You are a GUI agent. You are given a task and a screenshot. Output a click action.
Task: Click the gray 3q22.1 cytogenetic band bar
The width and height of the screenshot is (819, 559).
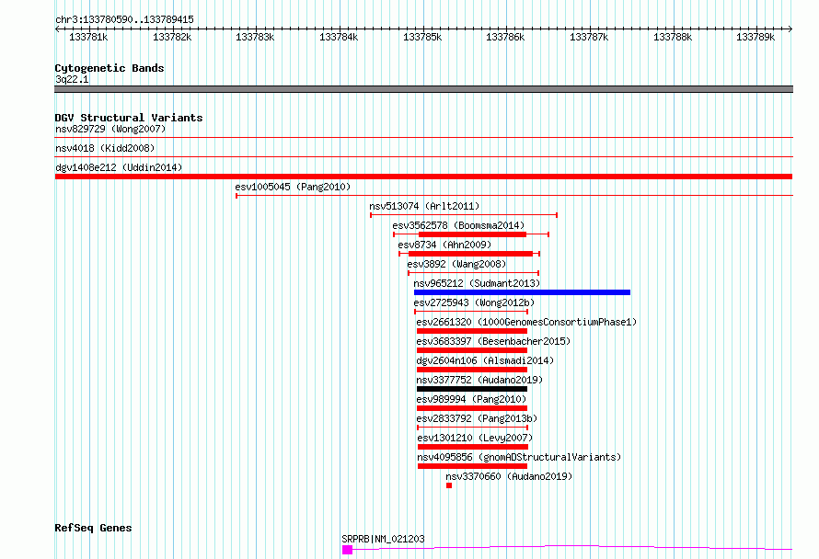click(x=423, y=89)
